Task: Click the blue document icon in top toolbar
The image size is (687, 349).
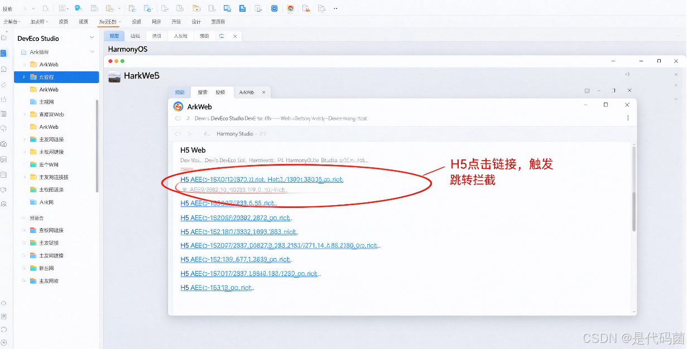Action: (242, 8)
